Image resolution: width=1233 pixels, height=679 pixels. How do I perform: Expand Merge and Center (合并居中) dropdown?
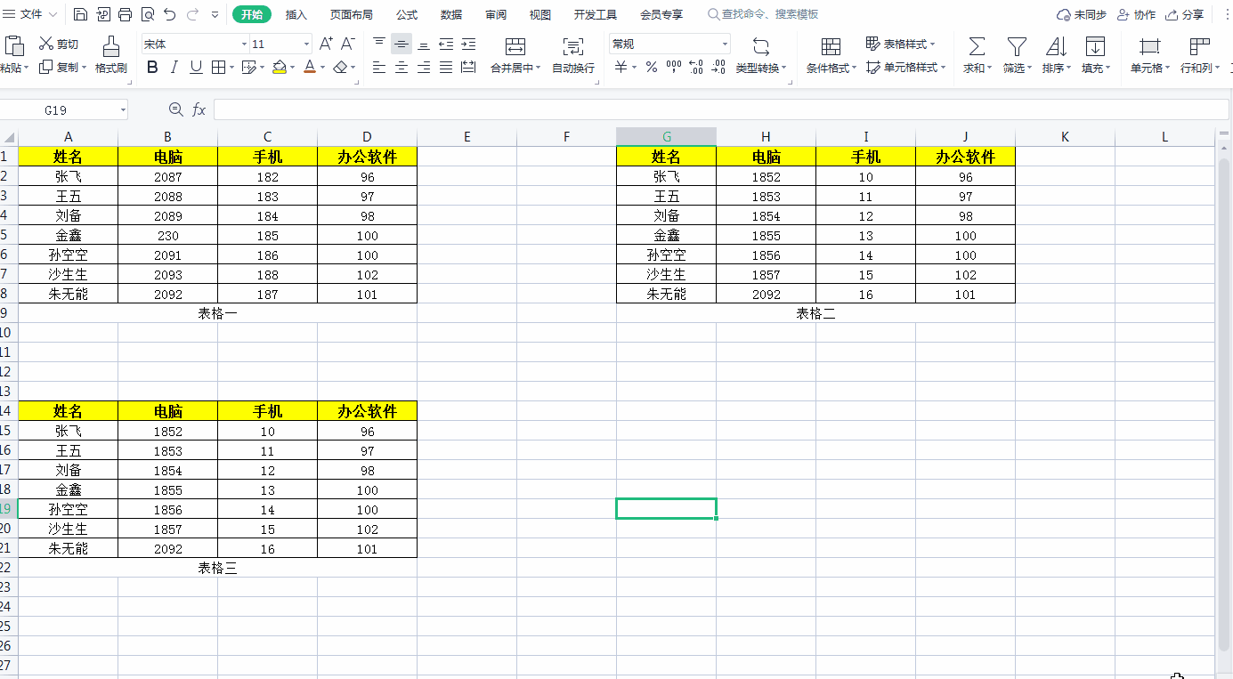tap(539, 68)
